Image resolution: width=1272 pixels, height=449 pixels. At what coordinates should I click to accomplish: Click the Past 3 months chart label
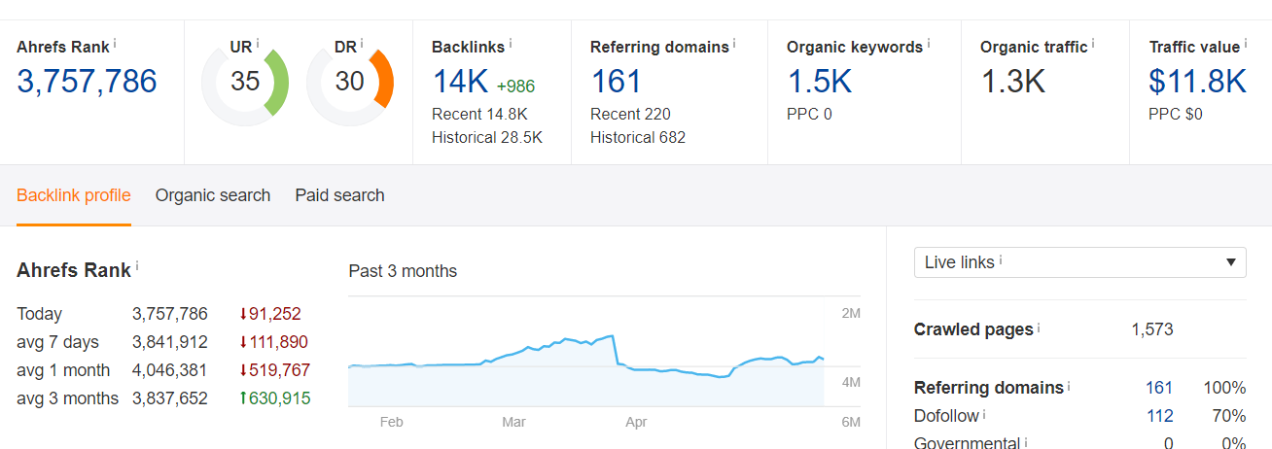pos(403,271)
